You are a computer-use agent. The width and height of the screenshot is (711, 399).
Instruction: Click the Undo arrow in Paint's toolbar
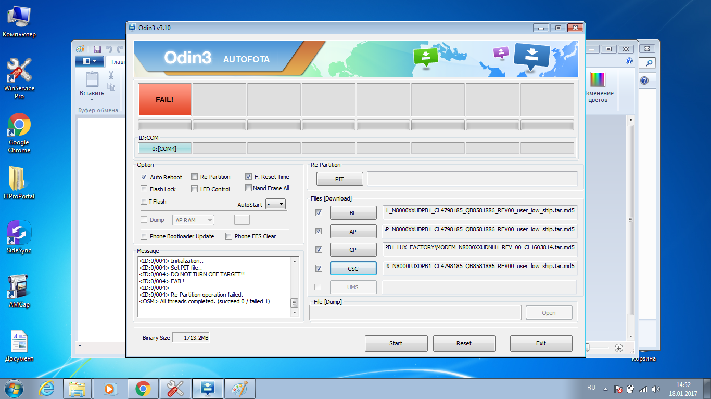(x=109, y=49)
